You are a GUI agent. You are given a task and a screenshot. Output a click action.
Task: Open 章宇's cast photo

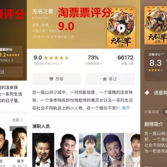pos(18,141)
